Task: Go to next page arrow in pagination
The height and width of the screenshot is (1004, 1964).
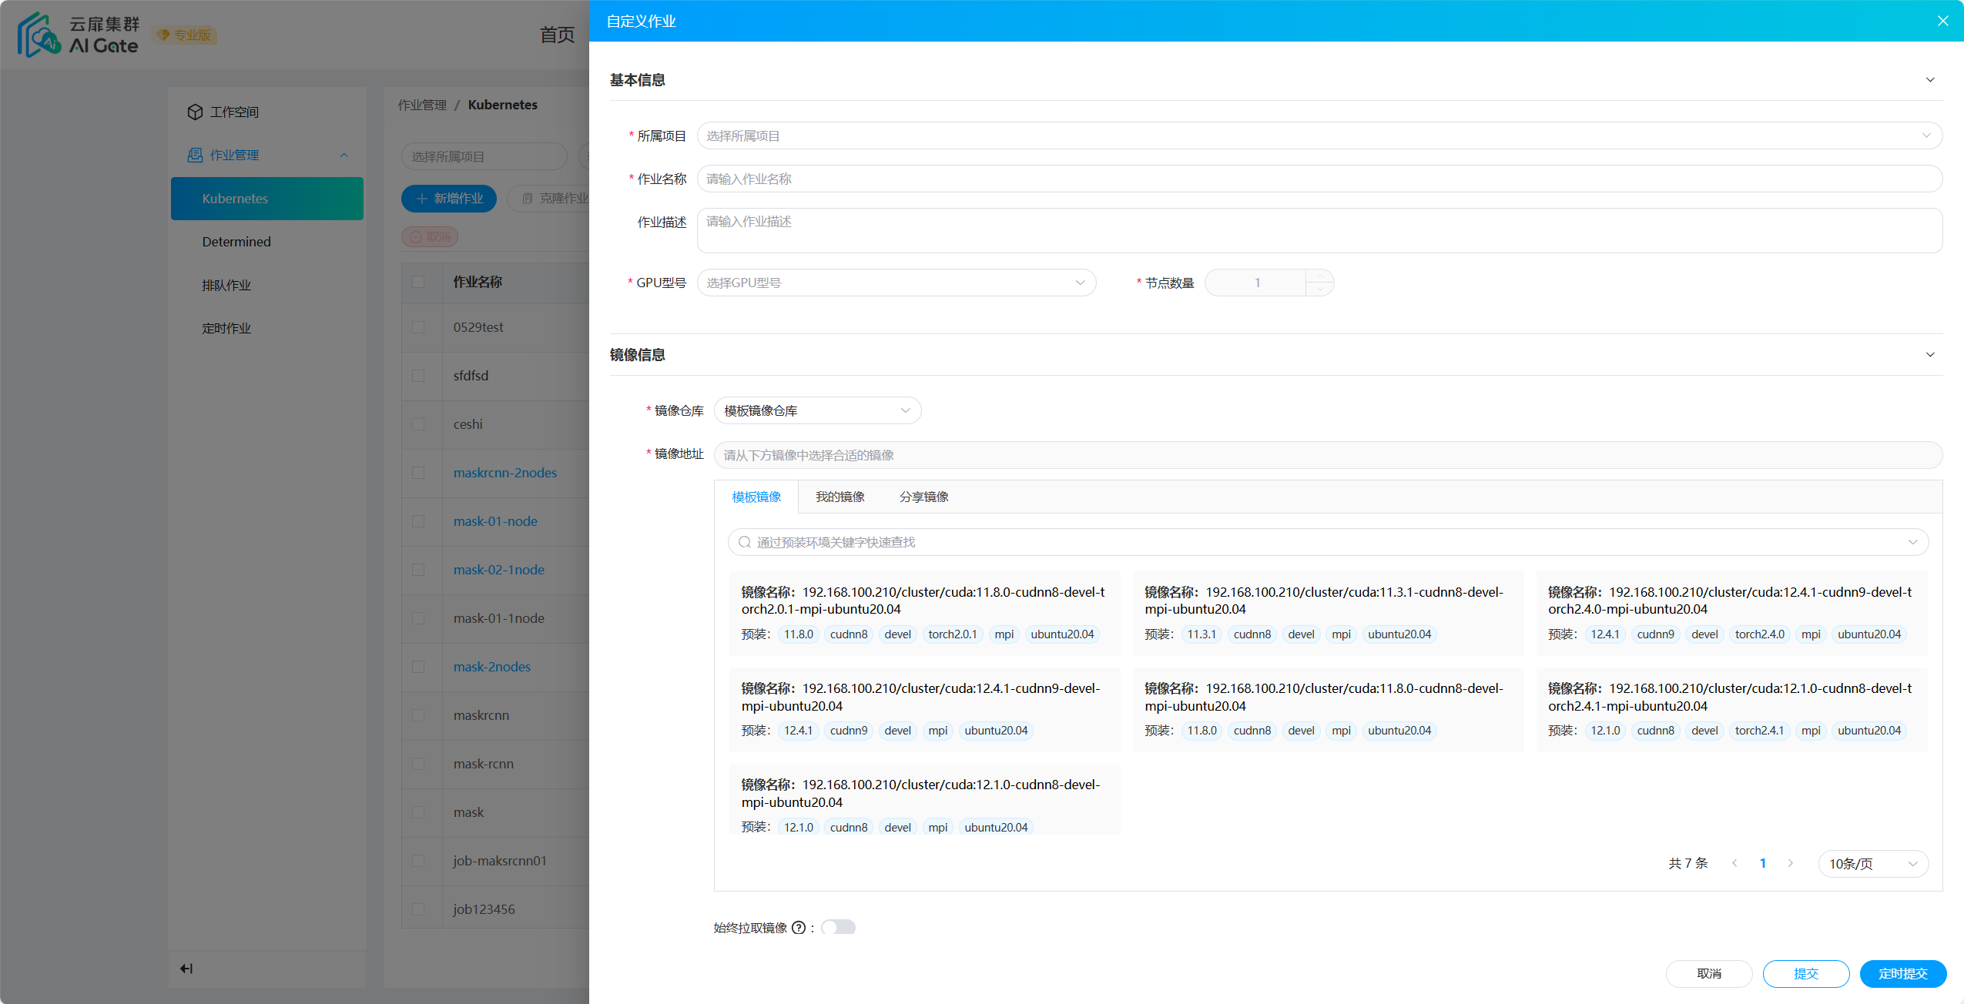Action: (1791, 863)
